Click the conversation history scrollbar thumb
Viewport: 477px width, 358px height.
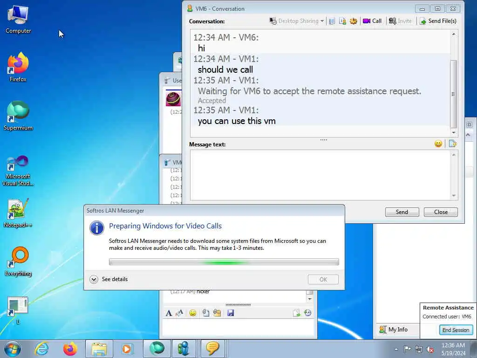coord(453,94)
